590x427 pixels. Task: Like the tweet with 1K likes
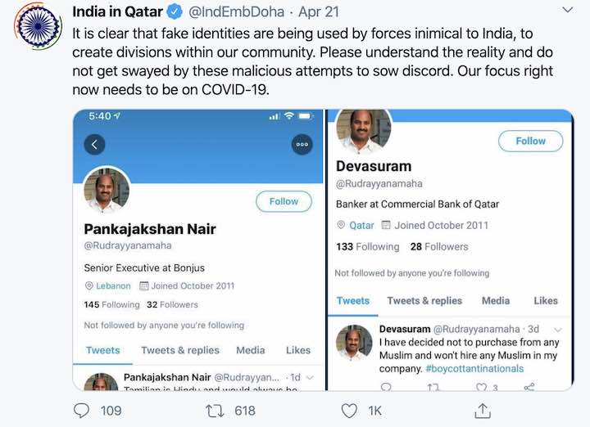pyautogui.click(x=350, y=410)
